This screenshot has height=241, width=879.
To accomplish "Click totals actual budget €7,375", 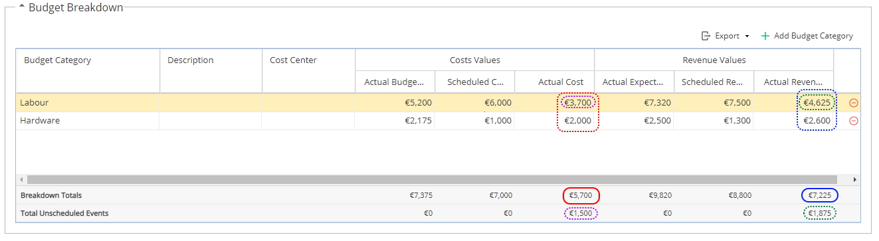I will (421, 196).
